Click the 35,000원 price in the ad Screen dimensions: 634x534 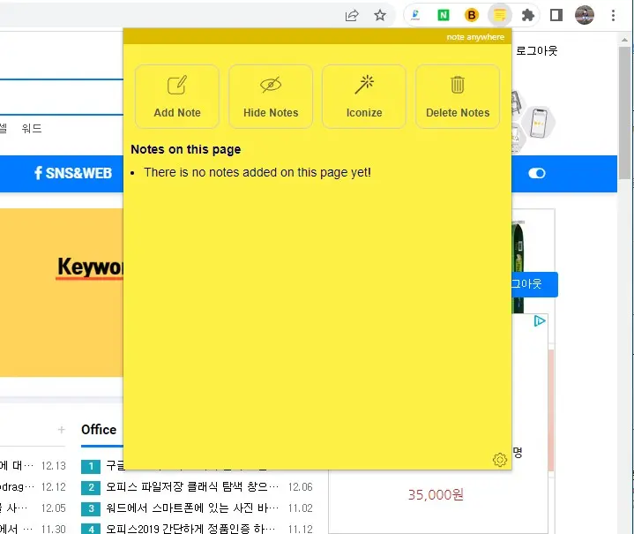coord(436,494)
